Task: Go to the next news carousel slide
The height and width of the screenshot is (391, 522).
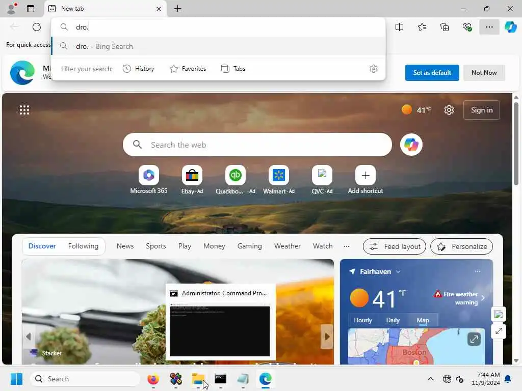Action: click(x=327, y=337)
